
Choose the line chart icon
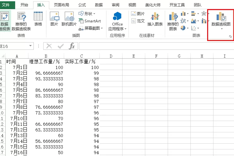(183, 21)
